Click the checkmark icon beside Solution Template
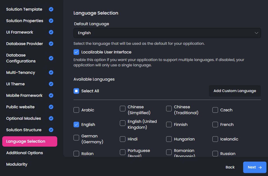Viewport: 268px width, 176px height. coord(51,9)
